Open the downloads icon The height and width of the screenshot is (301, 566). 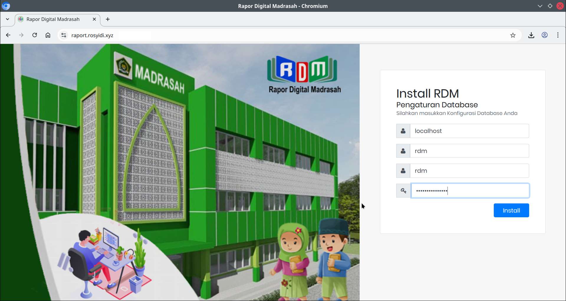click(x=531, y=35)
